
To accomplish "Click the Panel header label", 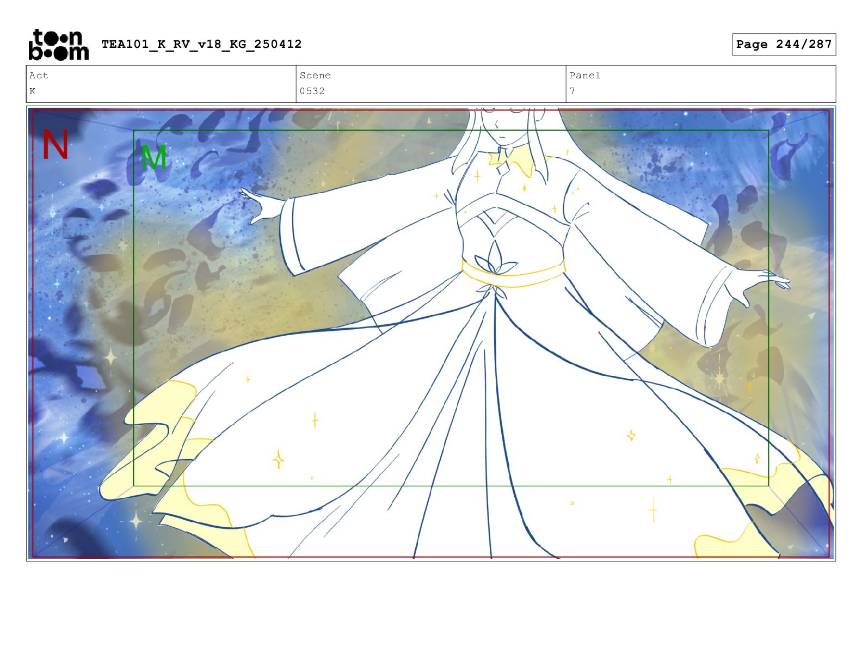I will pos(585,75).
